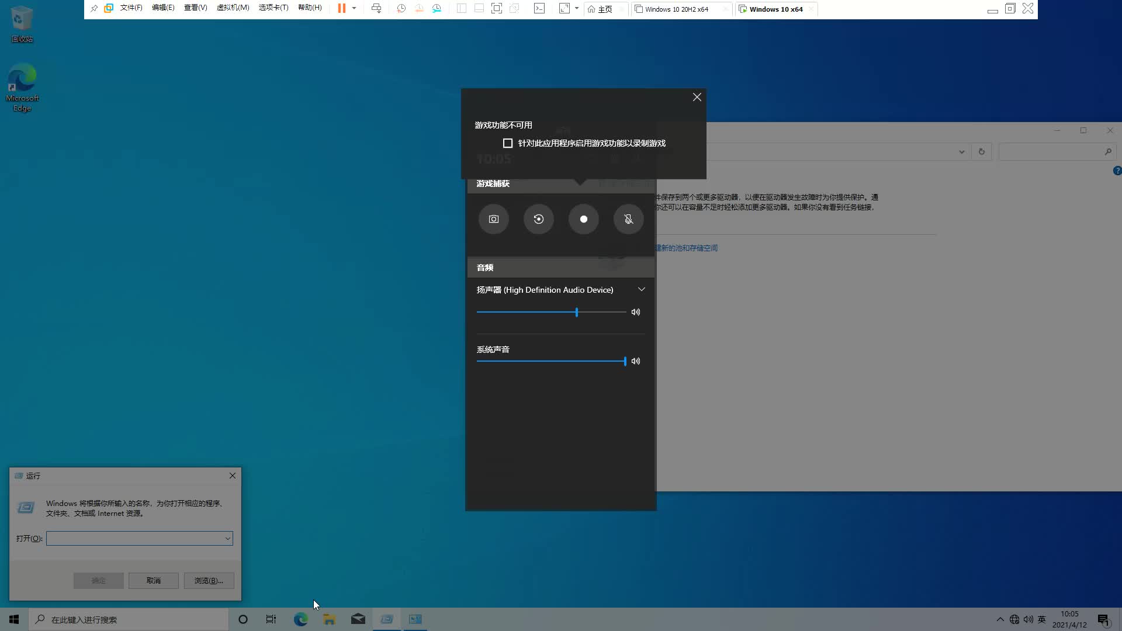Click the 浏览(B) button in the Run dialog
The image size is (1122, 631).
208,580
